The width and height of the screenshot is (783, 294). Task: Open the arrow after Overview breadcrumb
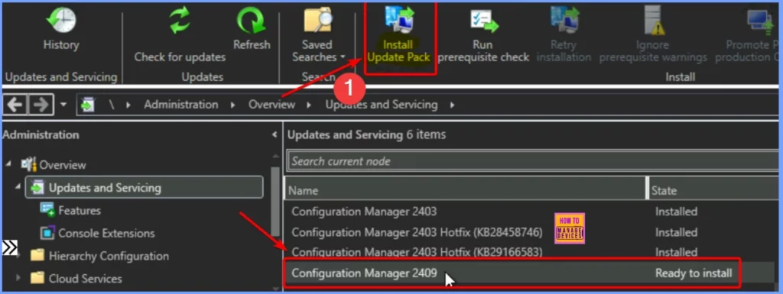click(310, 105)
